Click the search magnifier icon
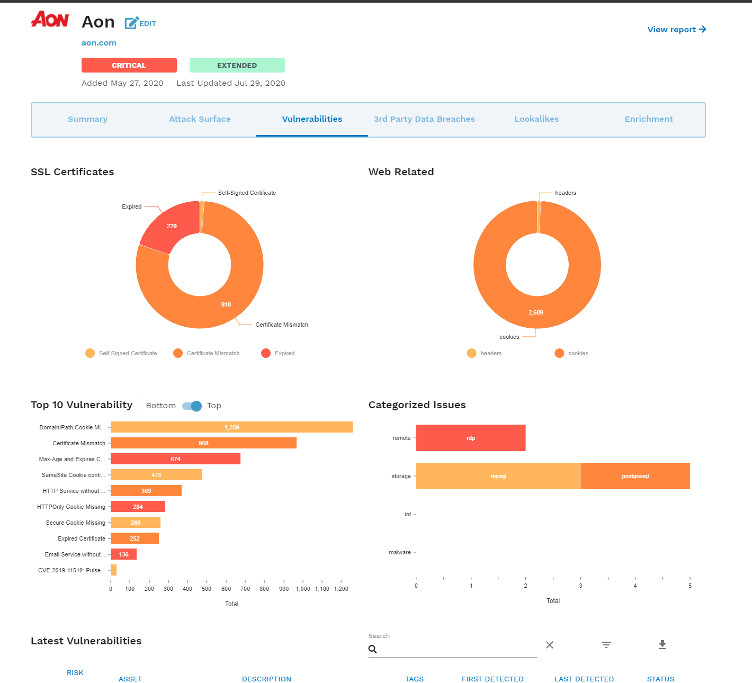 click(373, 648)
